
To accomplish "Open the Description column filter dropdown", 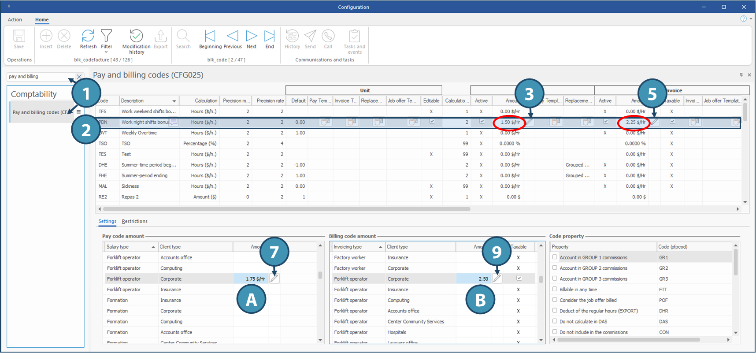I will [174, 101].
